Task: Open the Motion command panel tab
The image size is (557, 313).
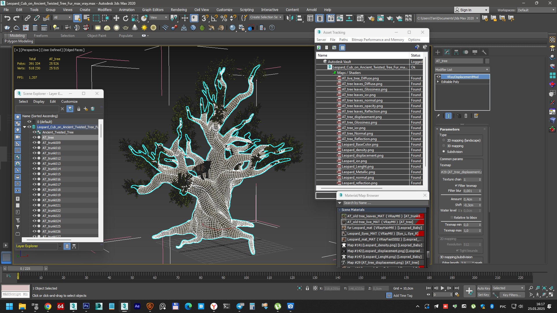Action: coord(466,52)
